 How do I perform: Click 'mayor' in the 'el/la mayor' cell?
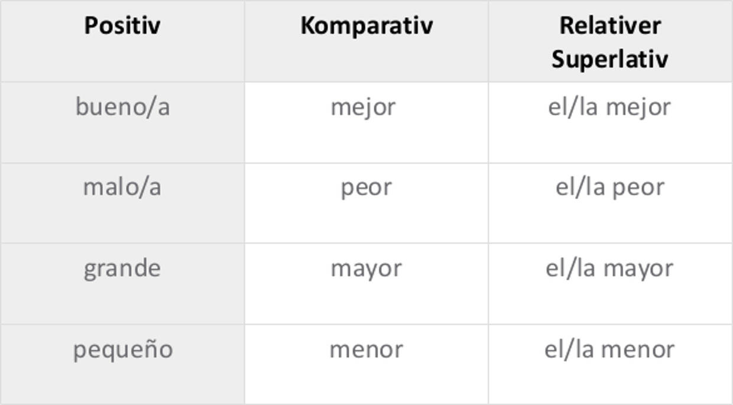click(x=638, y=269)
